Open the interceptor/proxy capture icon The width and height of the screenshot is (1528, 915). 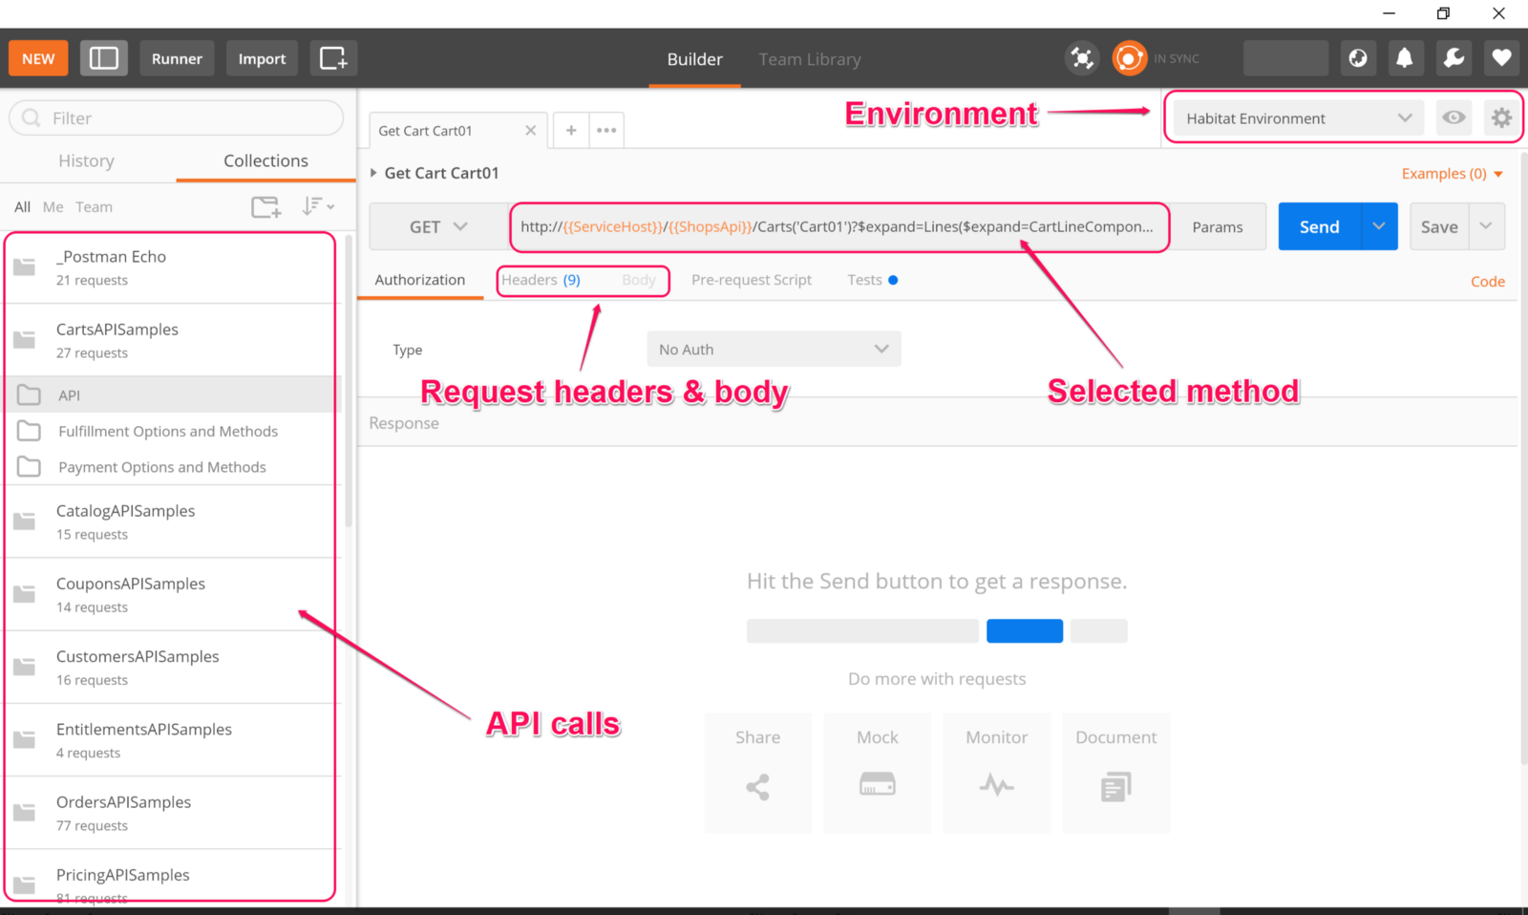[1082, 58]
